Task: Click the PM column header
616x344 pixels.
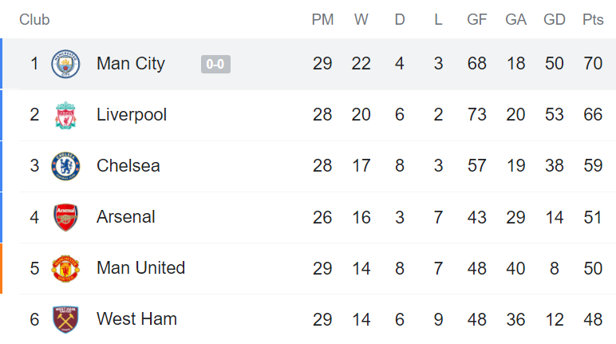Action: point(322,20)
